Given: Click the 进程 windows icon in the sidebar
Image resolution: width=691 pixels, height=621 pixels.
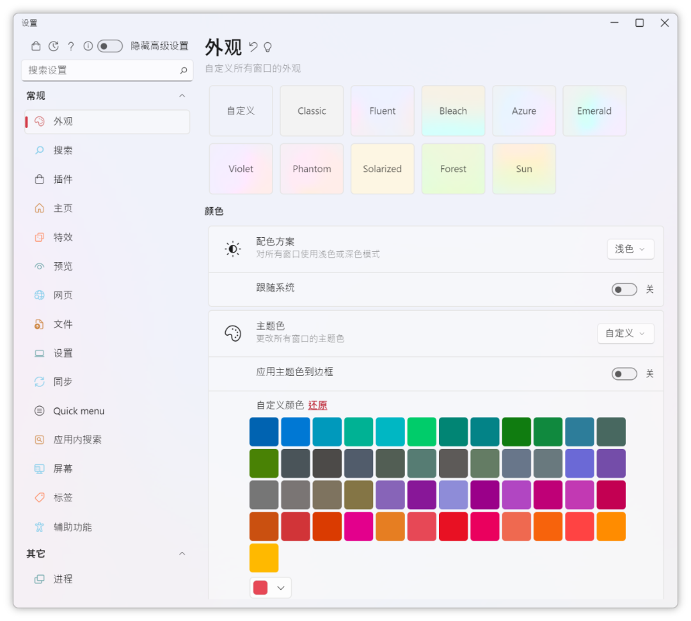Looking at the screenshot, I should [39, 579].
